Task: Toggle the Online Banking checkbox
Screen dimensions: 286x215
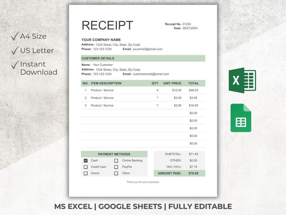Action: click(116, 160)
